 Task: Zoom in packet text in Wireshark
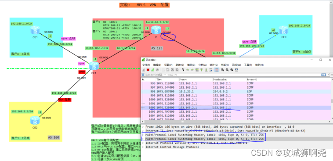(x=222, y=70)
